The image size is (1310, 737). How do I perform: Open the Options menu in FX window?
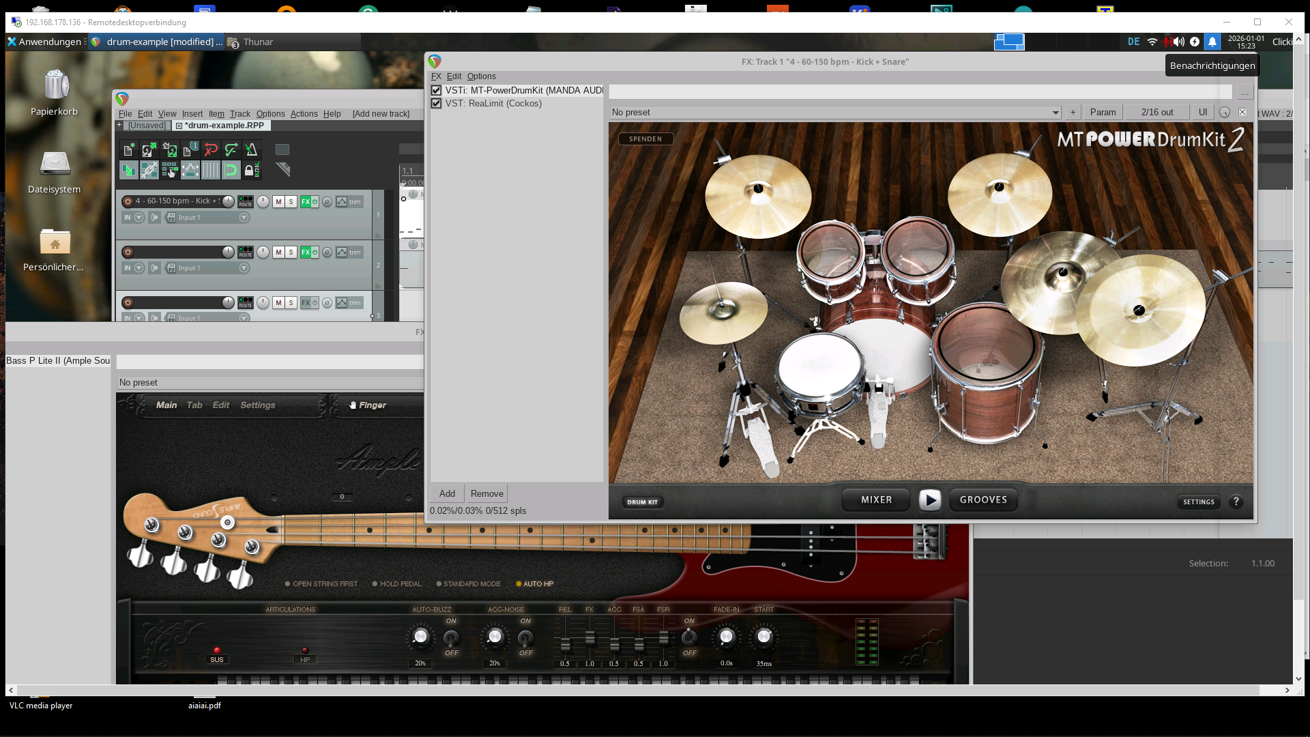tap(481, 76)
